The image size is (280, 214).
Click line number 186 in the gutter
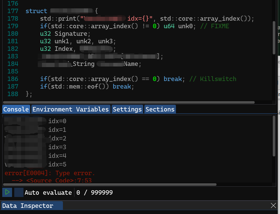click(13, 79)
